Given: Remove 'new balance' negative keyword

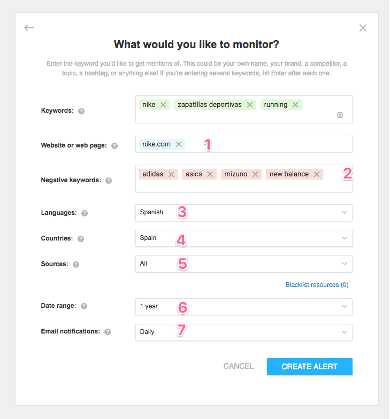Looking at the screenshot, I should [317, 174].
